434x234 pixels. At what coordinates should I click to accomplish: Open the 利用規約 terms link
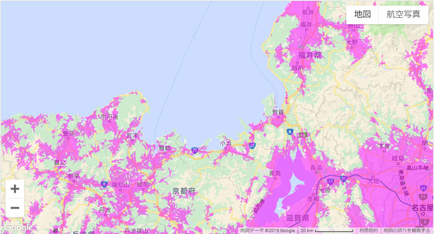coord(368,230)
